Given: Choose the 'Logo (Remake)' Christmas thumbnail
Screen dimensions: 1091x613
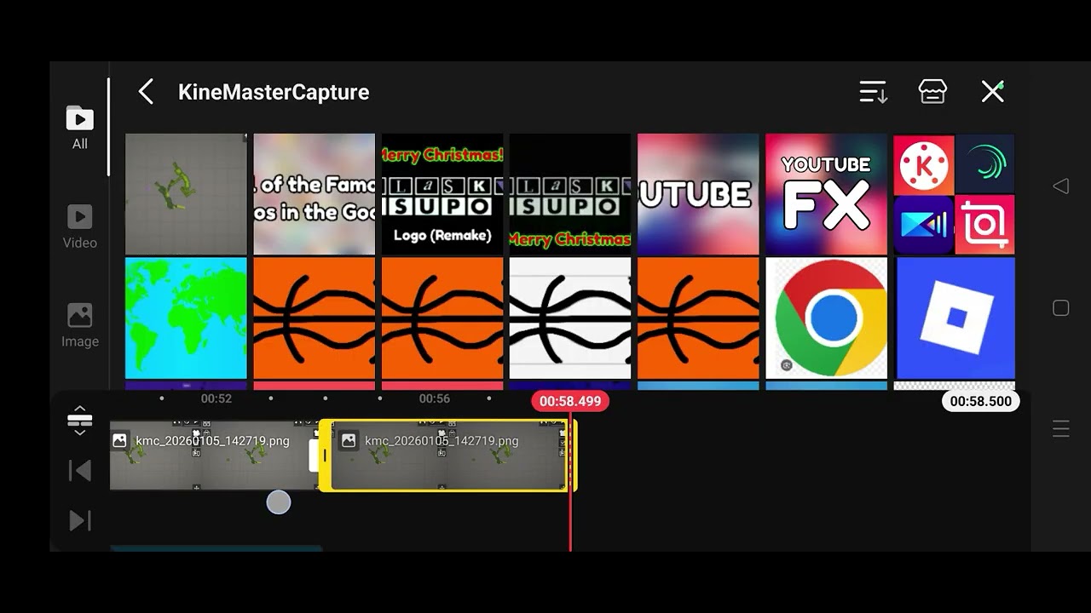Looking at the screenshot, I should 442,194.
